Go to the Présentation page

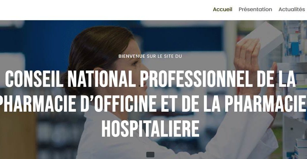pos(255,9)
